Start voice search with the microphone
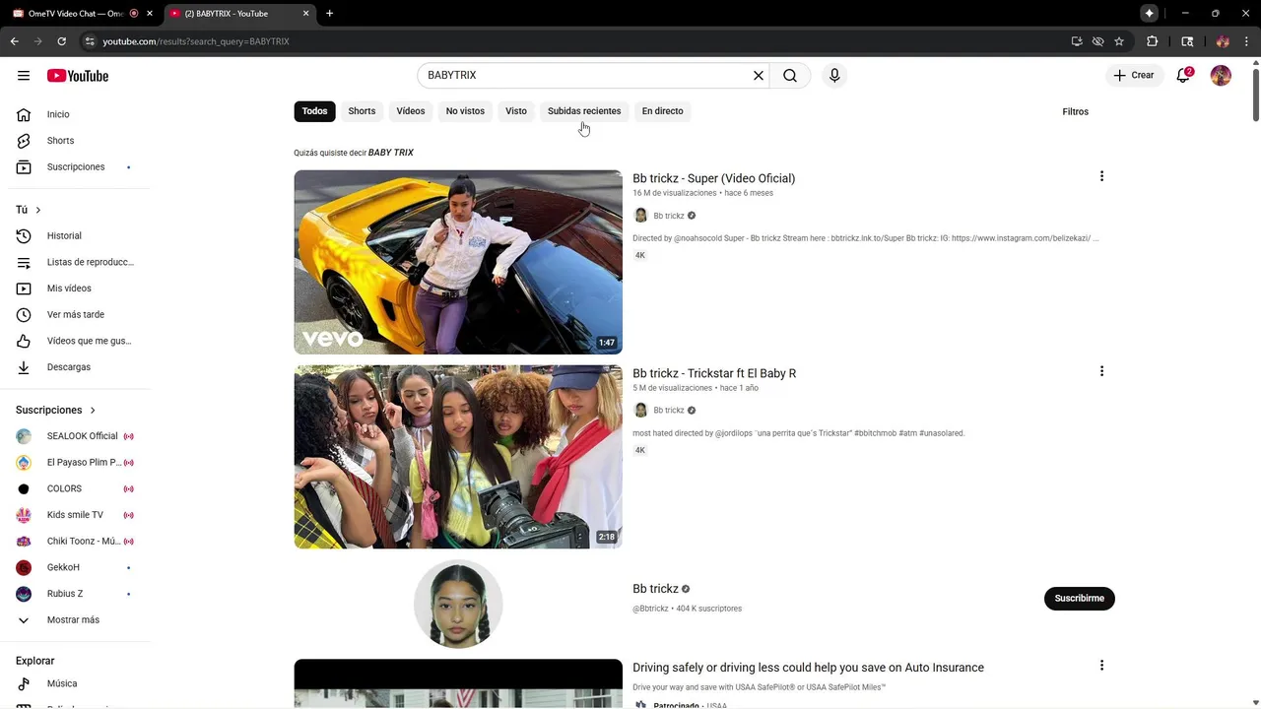This screenshot has height=709, width=1261. (834, 76)
